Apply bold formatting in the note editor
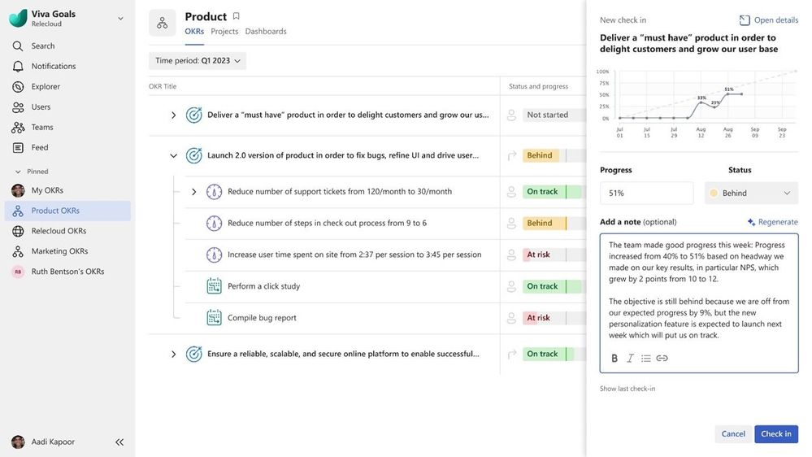 [614, 359]
